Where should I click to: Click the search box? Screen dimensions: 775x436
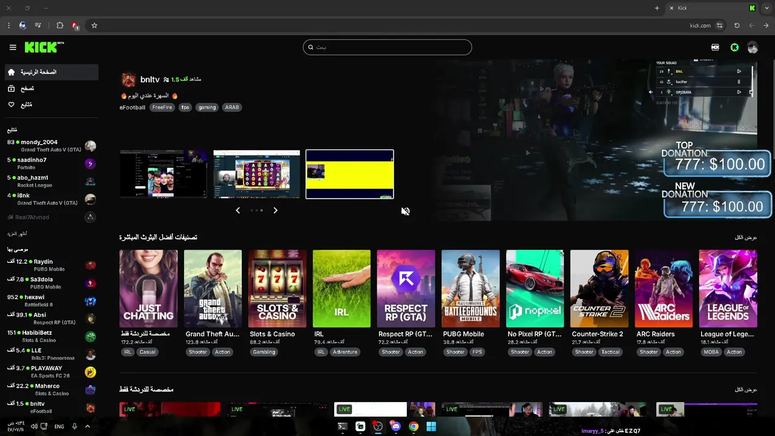(x=387, y=47)
